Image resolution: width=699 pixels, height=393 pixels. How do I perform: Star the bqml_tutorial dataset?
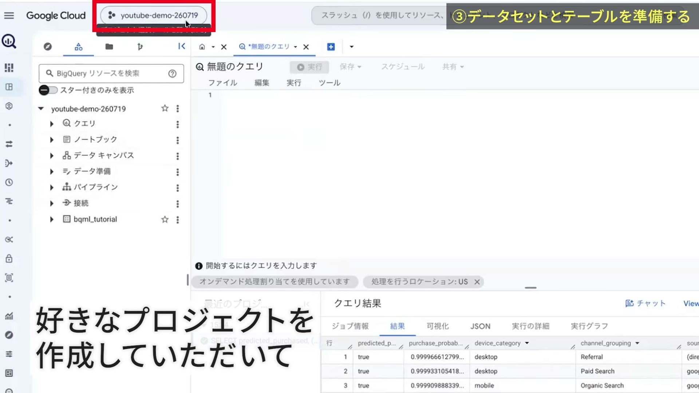pos(165,219)
